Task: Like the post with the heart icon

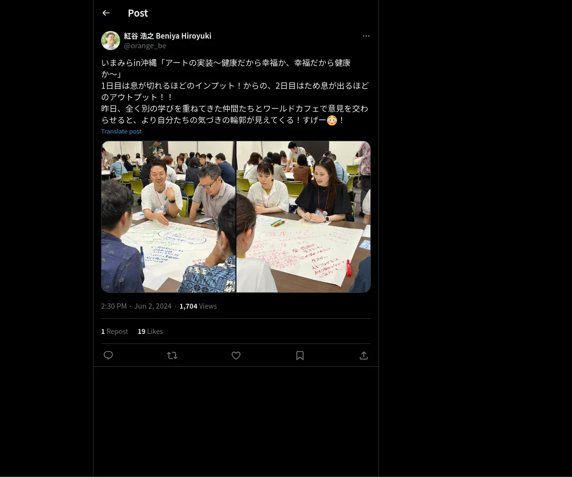Action: (x=236, y=355)
